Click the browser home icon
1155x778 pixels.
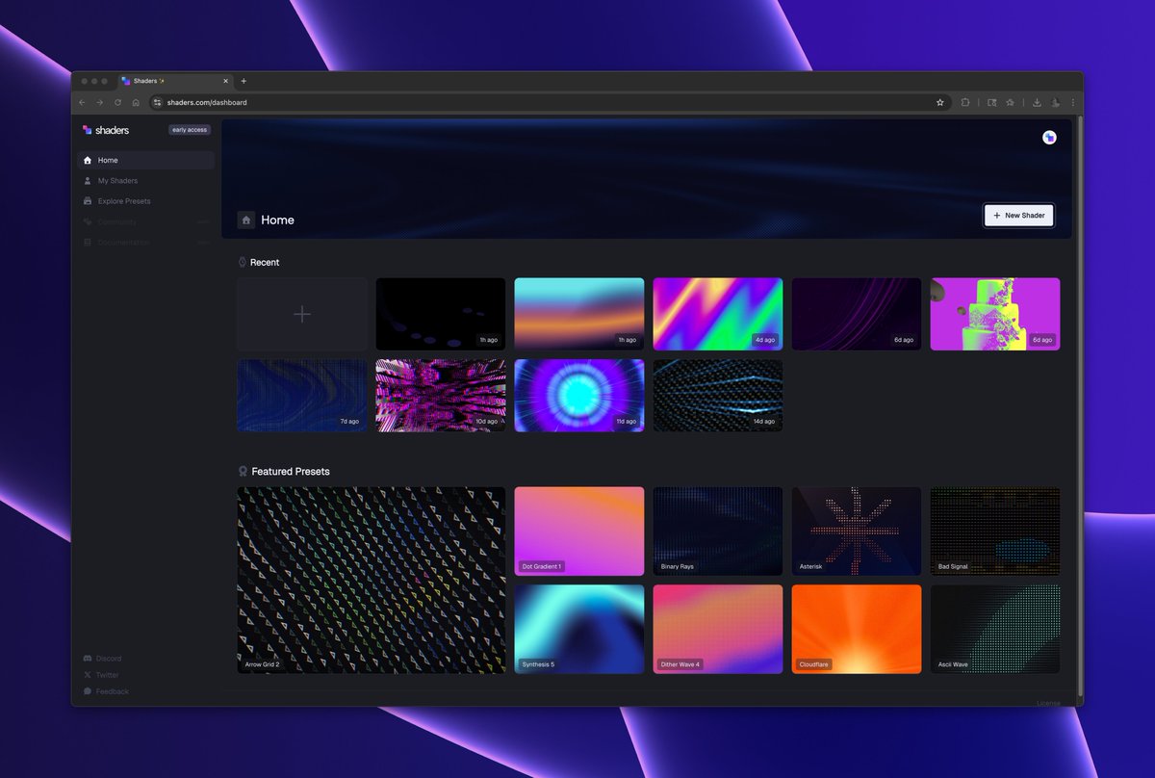136,102
